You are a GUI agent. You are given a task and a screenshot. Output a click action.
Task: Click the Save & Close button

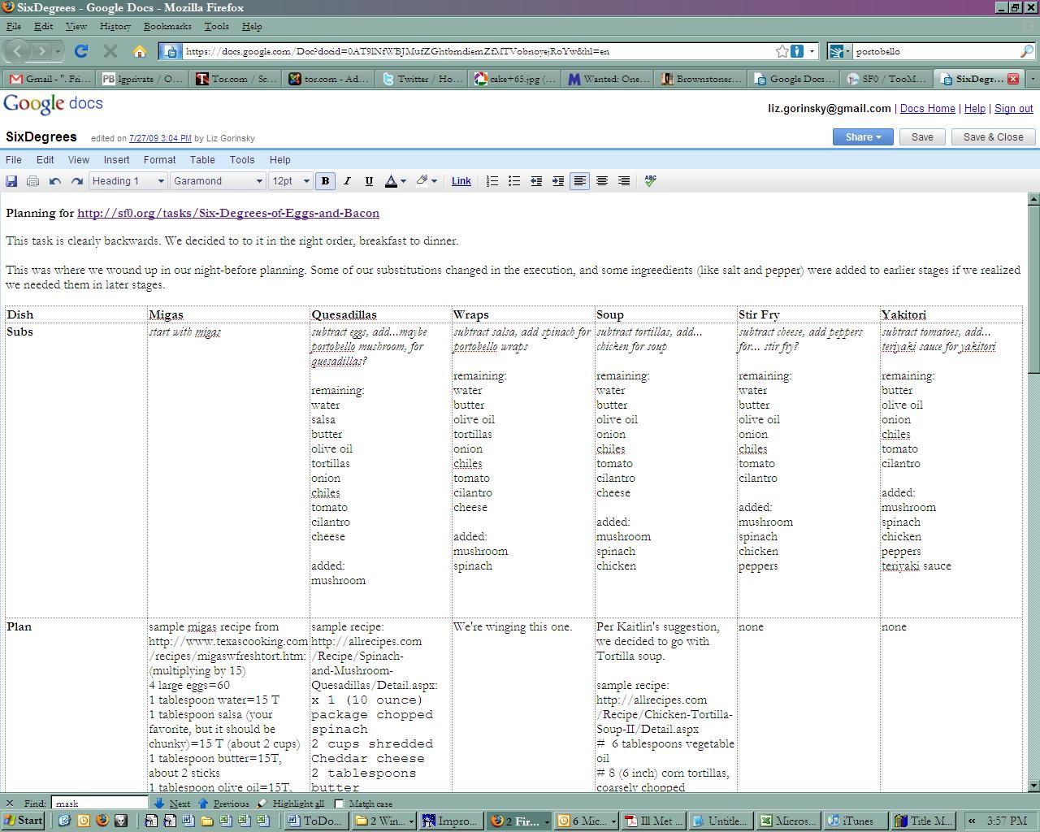coord(993,137)
